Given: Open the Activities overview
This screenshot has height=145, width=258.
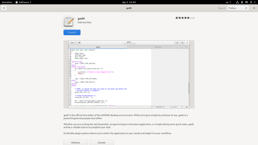Looking at the screenshot, I should 7,2.
